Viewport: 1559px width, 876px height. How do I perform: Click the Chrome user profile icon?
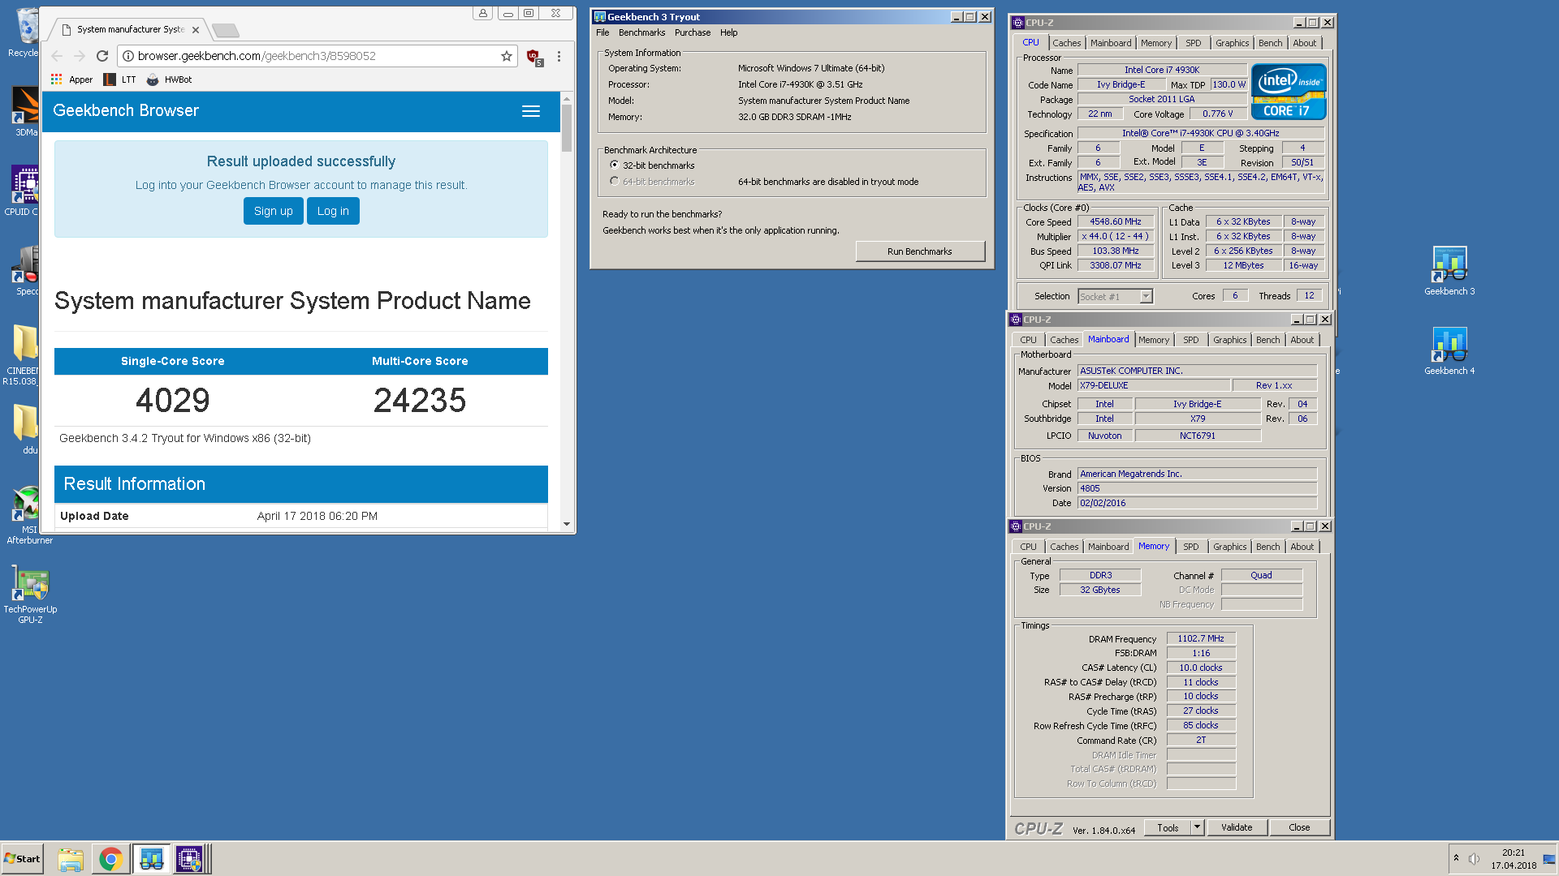click(x=483, y=13)
